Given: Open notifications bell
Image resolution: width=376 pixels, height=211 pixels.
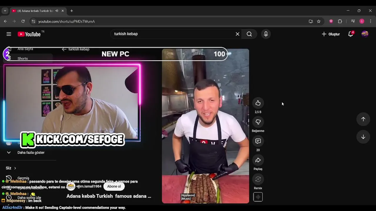Looking at the screenshot, I should click(350, 34).
